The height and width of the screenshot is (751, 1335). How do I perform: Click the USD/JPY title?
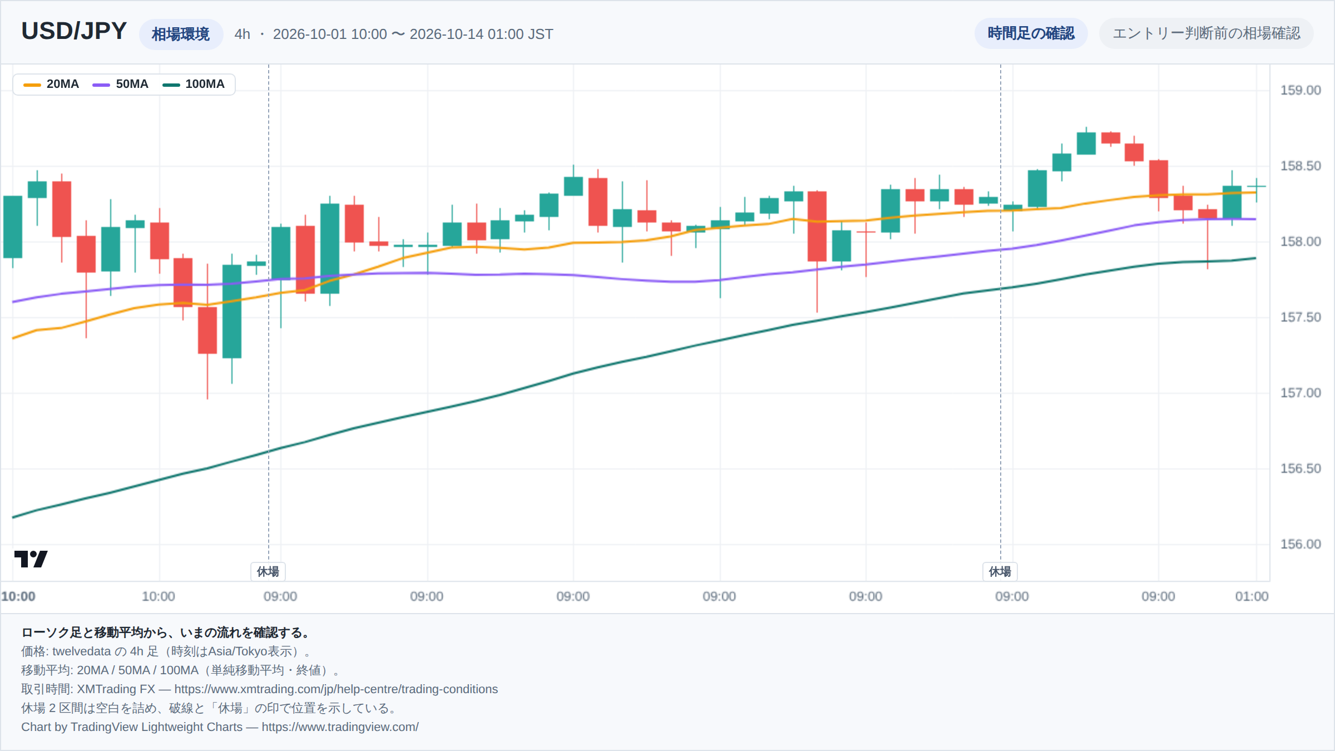pyautogui.click(x=74, y=31)
